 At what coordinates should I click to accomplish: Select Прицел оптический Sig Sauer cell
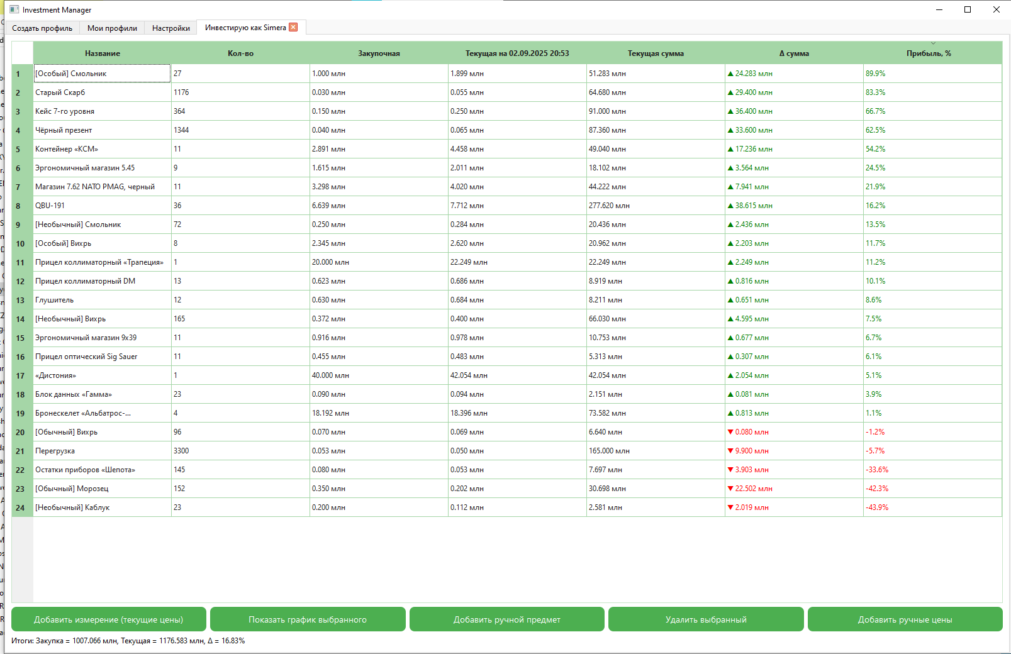point(103,357)
